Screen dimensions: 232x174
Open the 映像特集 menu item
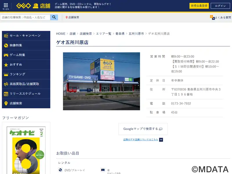16,46
